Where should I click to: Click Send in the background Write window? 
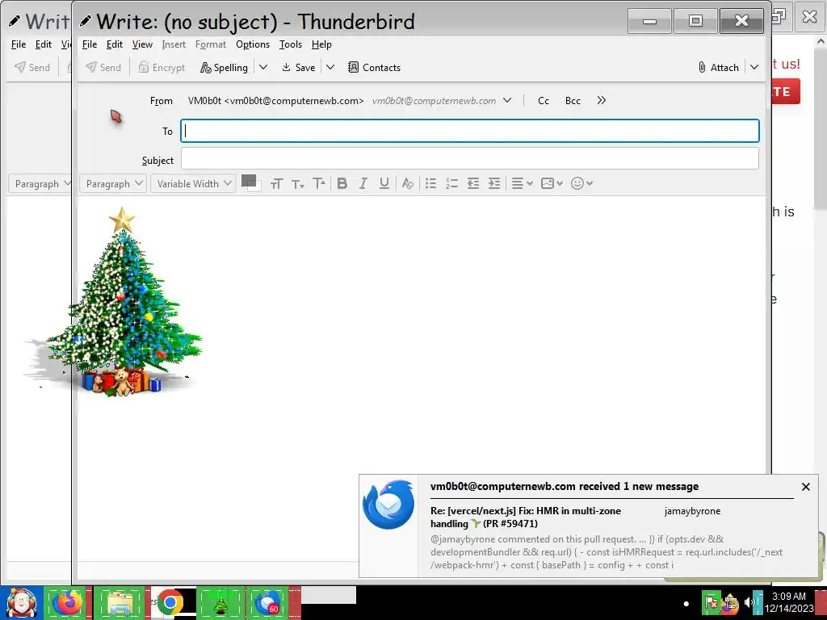32,68
